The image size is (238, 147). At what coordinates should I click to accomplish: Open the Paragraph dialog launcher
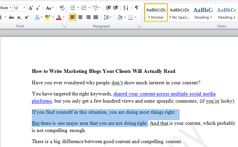click(x=139, y=26)
